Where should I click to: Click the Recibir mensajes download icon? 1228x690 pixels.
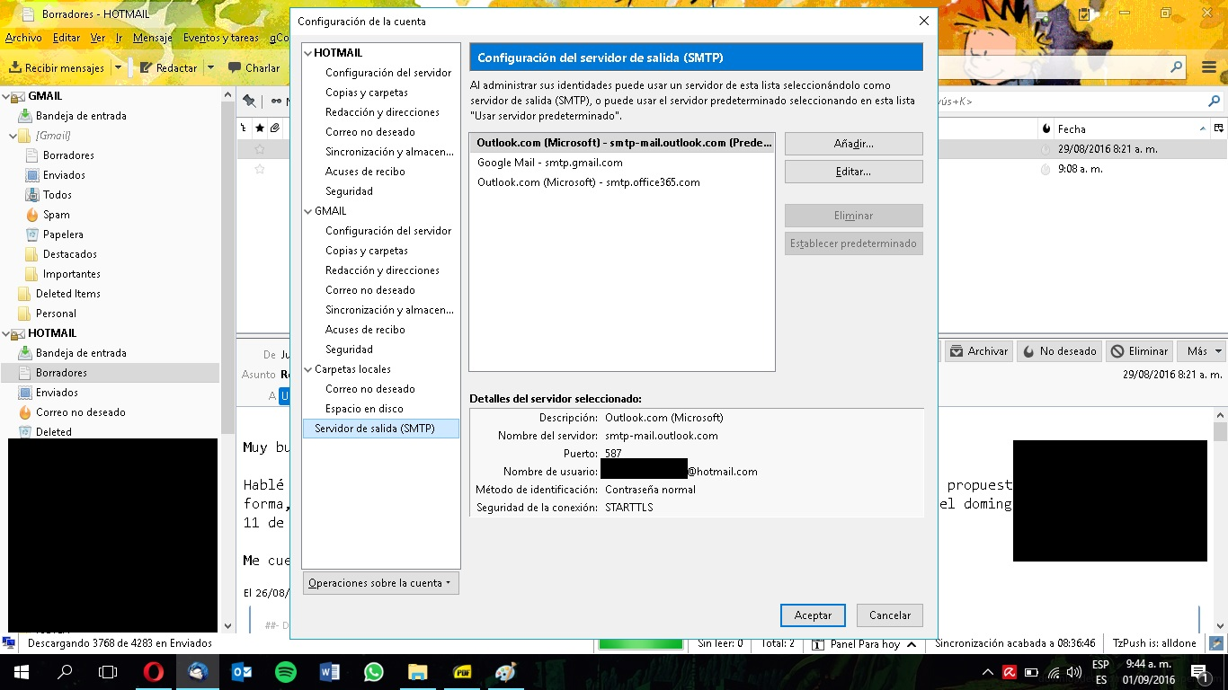click(15, 67)
